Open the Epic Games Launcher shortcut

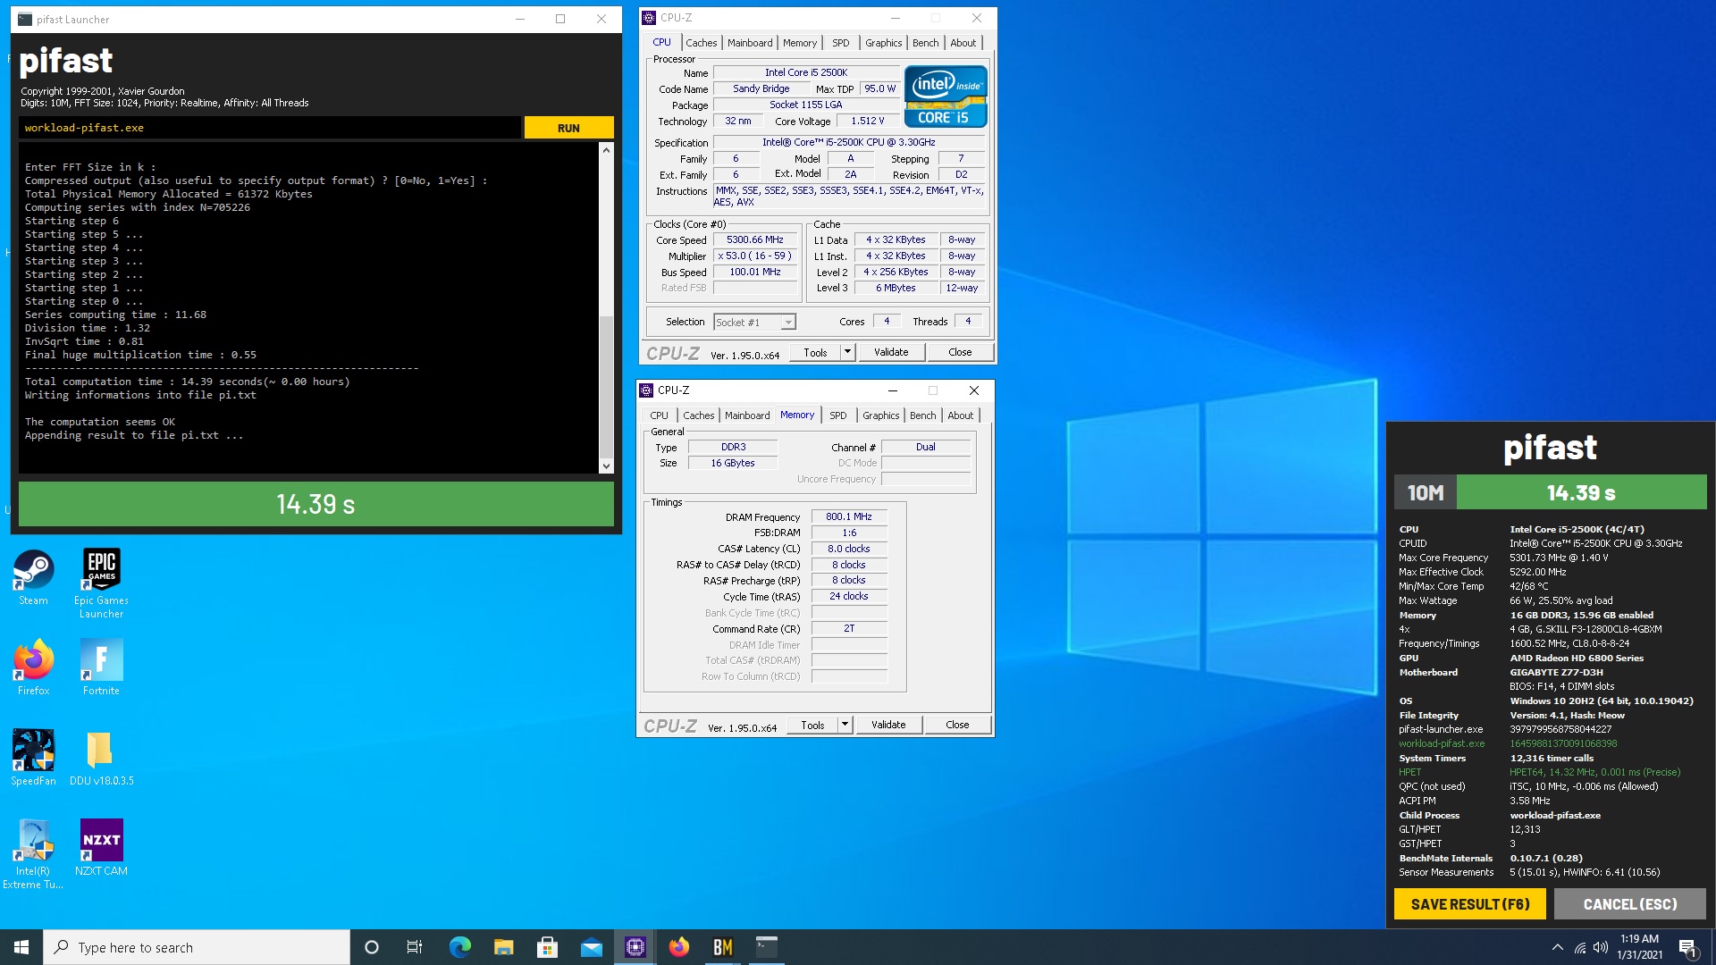[x=101, y=583]
